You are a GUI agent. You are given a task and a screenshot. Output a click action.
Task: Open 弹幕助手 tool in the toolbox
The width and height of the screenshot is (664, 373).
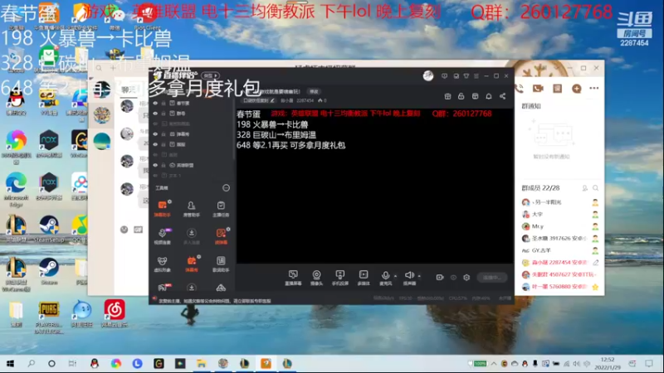(x=162, y=208)
